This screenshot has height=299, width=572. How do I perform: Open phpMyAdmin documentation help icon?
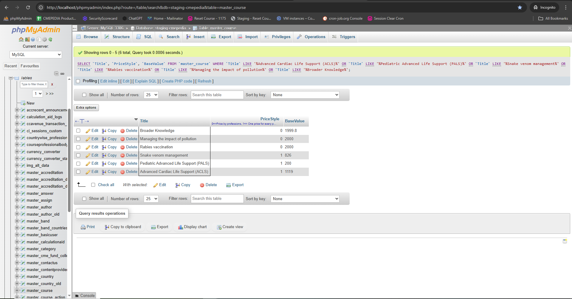33,39
